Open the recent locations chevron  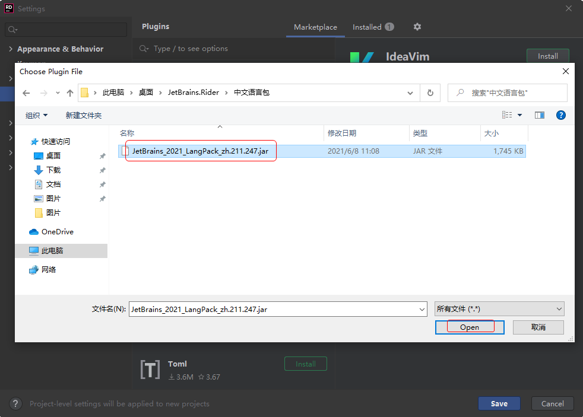(x=58, y=93)
